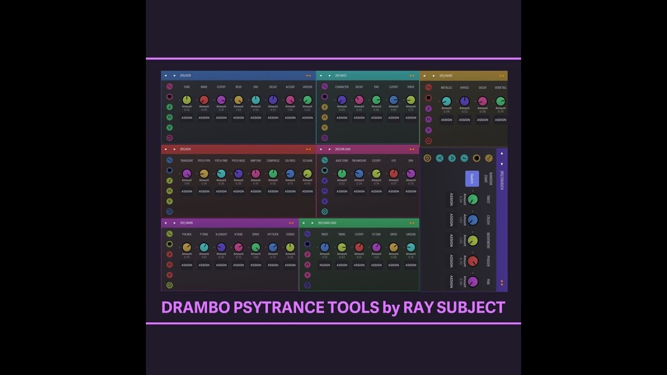Click the ACID RESO knob
The width and height of the screenshot is (667, 375).
click(239, 100)
